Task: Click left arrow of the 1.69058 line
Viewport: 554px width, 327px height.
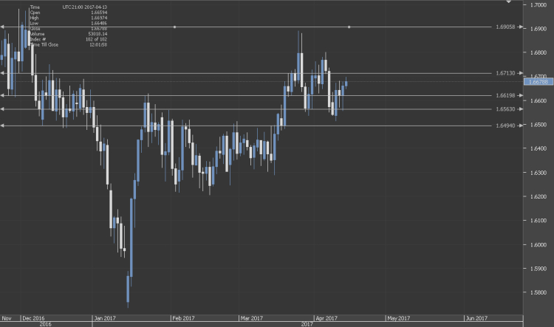Action: (2, 27)
